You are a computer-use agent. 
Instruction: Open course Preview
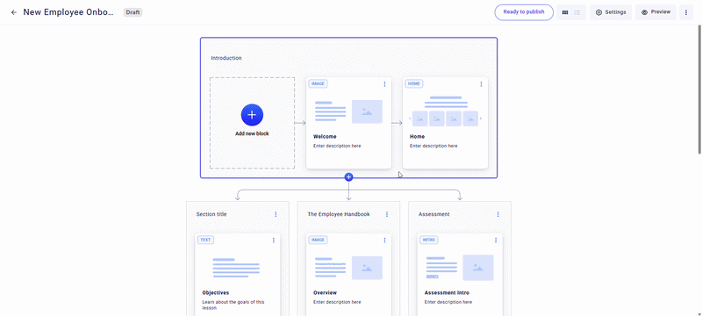655,12
